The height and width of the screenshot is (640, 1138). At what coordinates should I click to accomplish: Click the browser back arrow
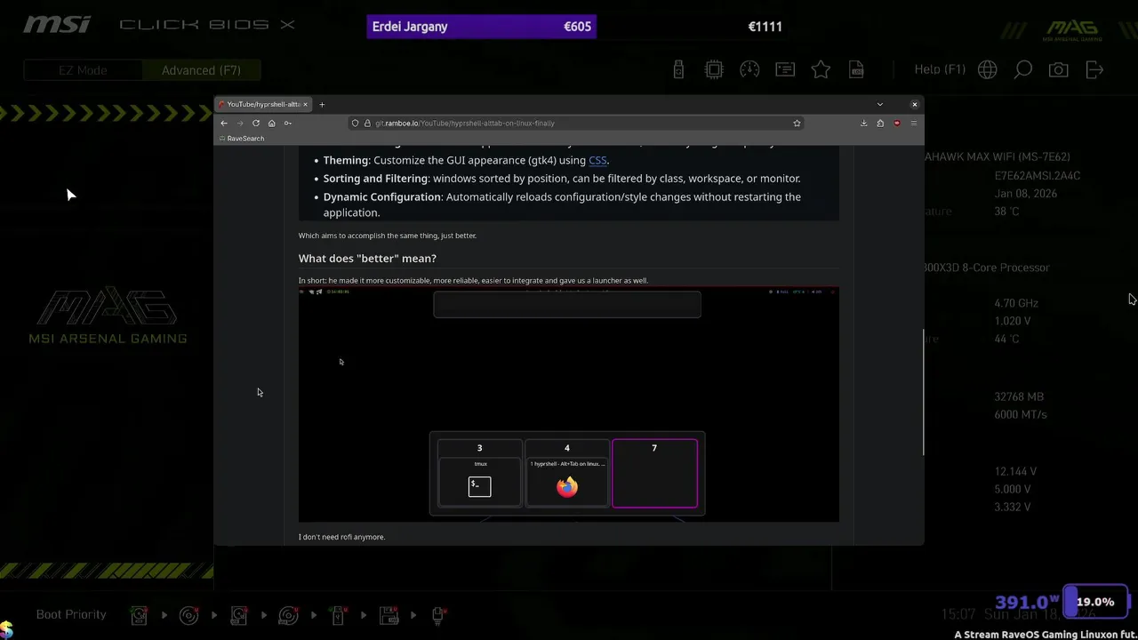(224, 123)
